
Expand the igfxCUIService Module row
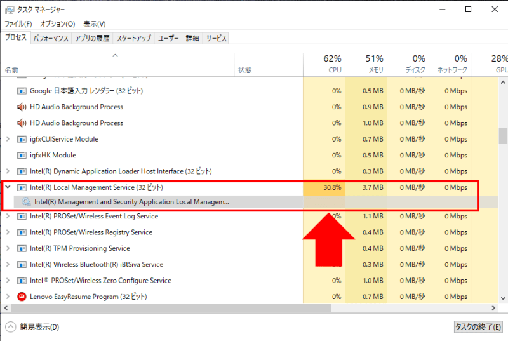[8, 139]
